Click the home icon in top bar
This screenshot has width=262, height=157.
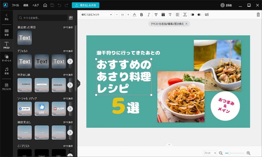click(45, 5)
